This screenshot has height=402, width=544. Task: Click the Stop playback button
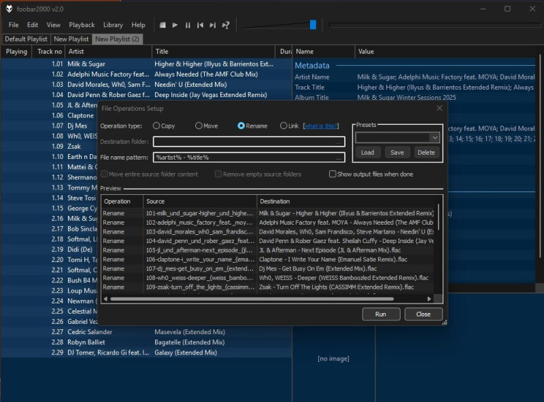coord(163,25)
